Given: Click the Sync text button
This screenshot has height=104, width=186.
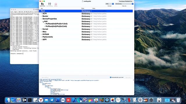Looking at the screenshot, I should pyautogui.click(x=128, y=77).
